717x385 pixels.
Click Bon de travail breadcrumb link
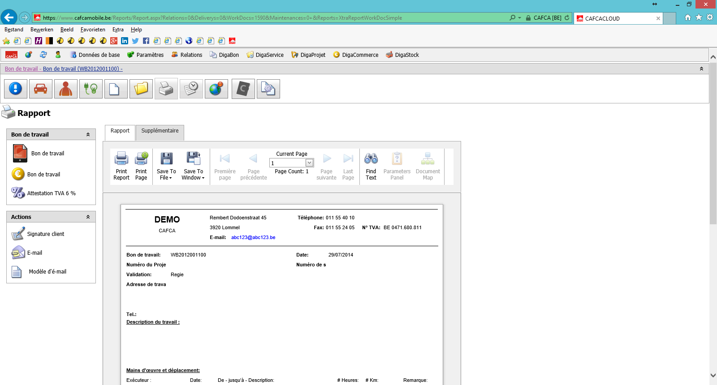(21, 68)
